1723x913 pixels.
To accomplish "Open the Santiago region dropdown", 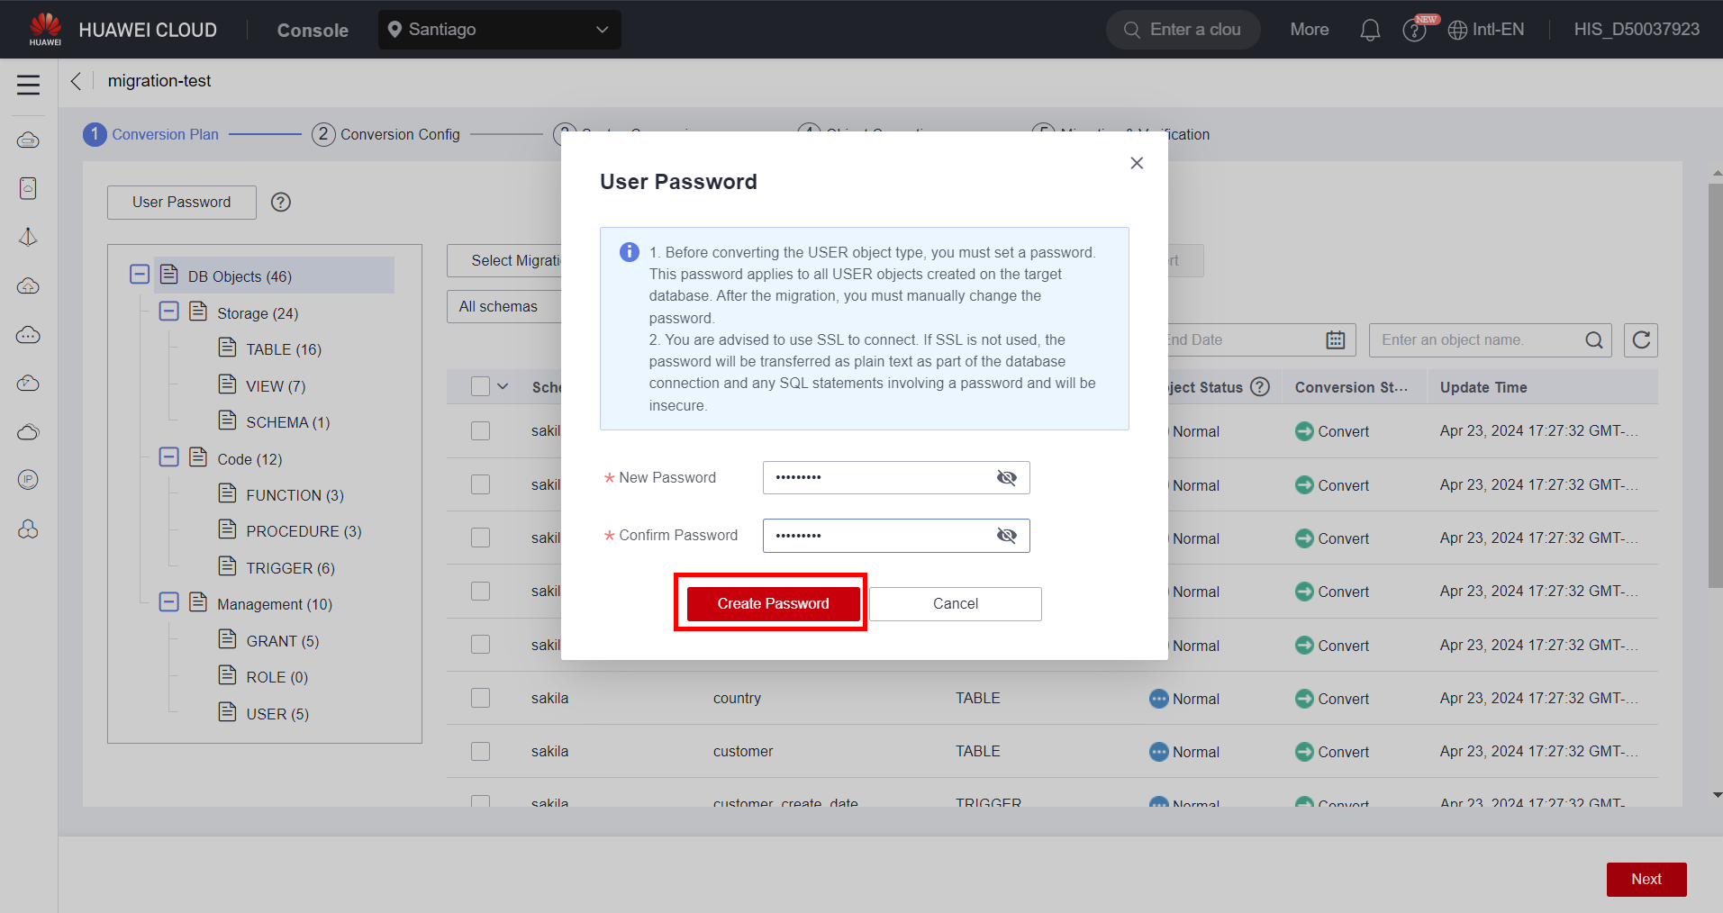I will pos(499,30).
